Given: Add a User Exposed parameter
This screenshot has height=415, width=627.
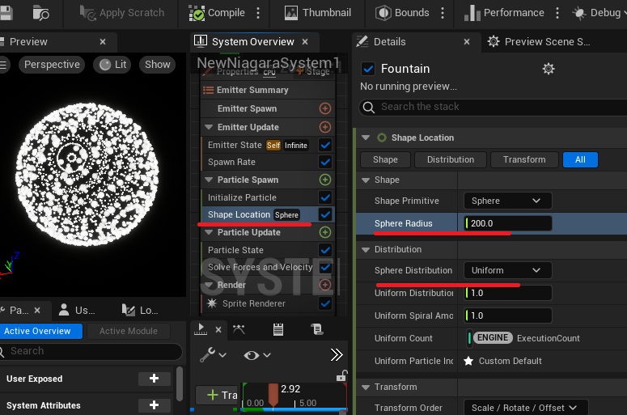Looking at the screenshot, I should pyautogui.click(x=154, y=379).
